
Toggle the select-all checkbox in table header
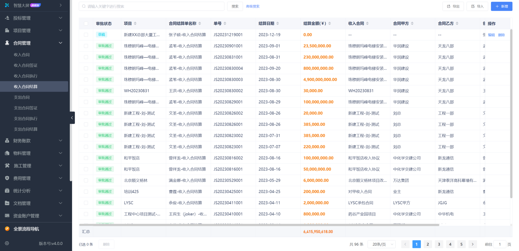pos(86,24)
